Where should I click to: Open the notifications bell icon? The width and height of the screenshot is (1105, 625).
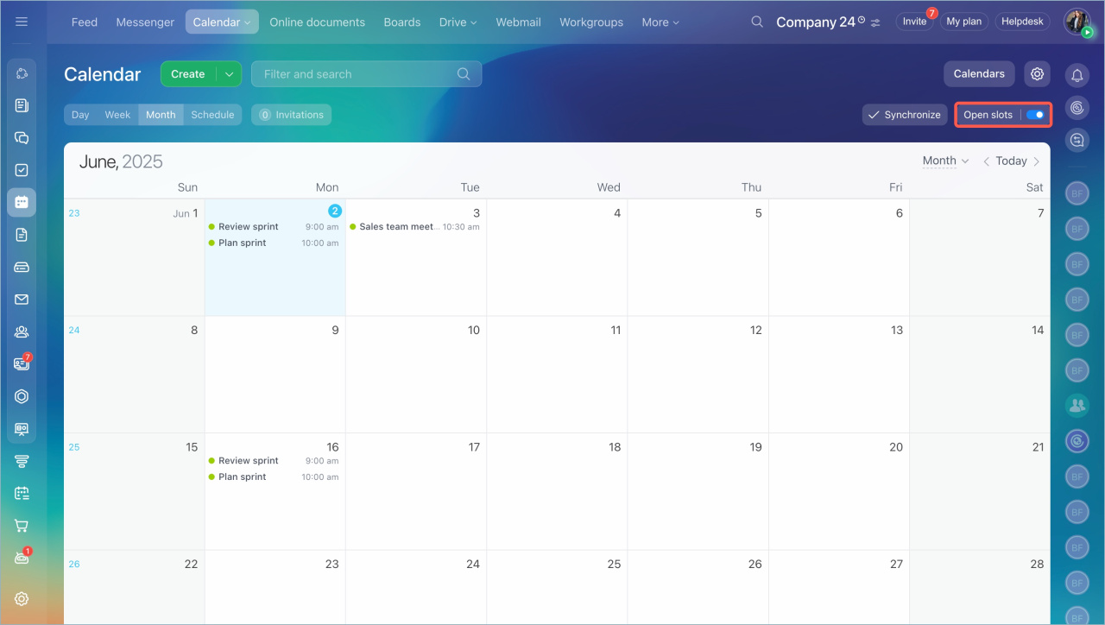pos(1077,75)
